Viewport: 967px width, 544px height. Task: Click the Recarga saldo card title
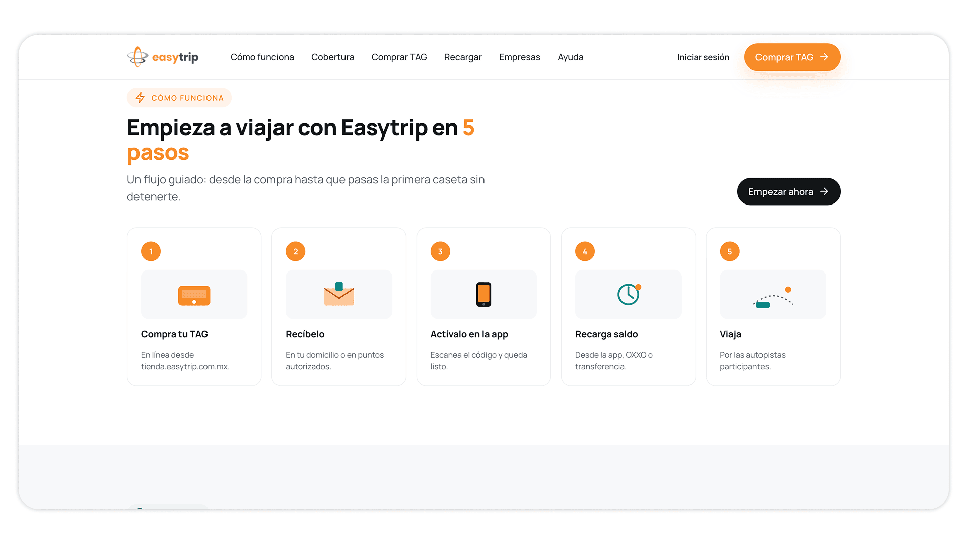point(606,334)
